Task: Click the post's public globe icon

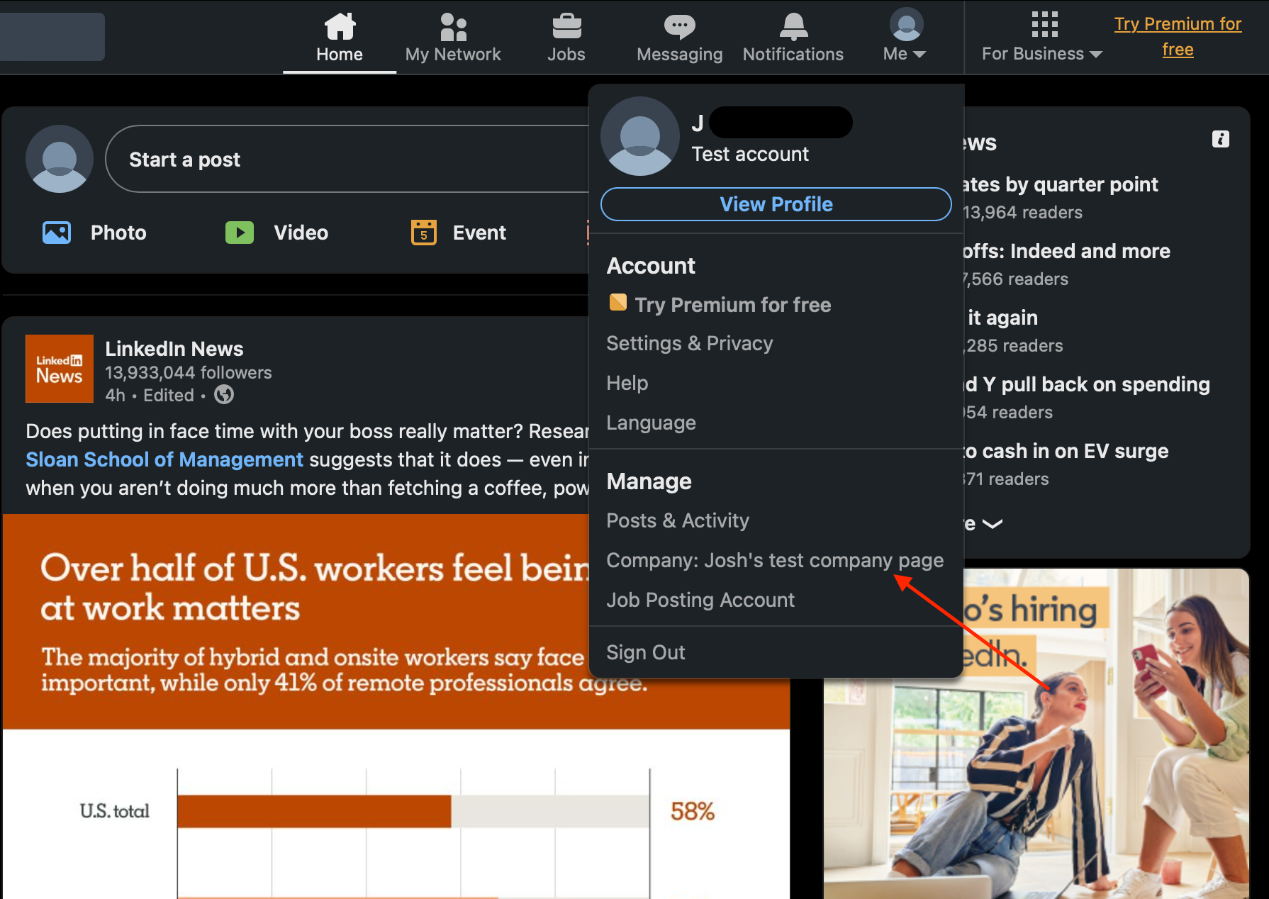Action: pos(224,394)
